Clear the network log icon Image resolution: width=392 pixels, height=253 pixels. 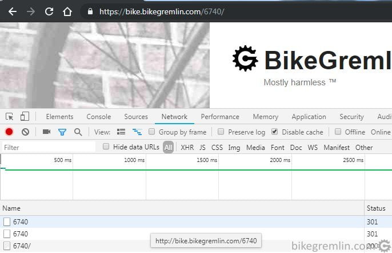(x=25, y=132)
